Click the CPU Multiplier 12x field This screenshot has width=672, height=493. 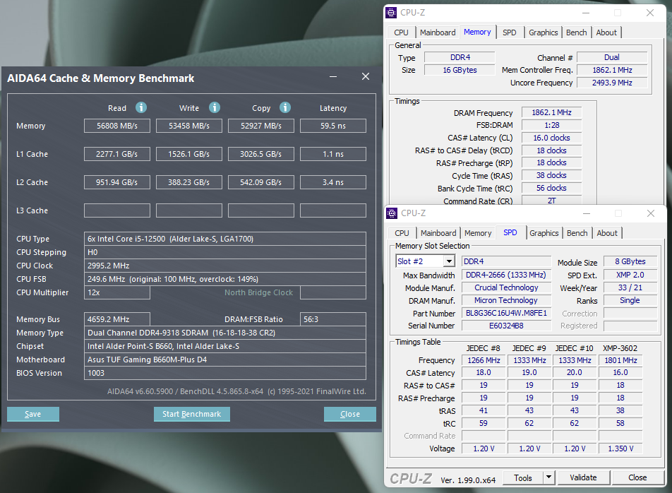(x=117, y=292)
